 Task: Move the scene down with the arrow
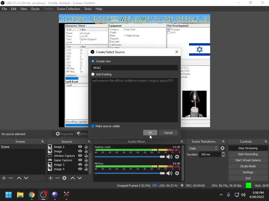click(x=26, y=178)
